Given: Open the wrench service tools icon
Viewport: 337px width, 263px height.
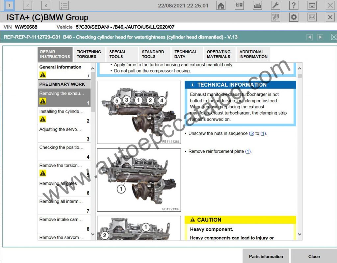Looking at the screenshot, I should click(x=275, y=5).
